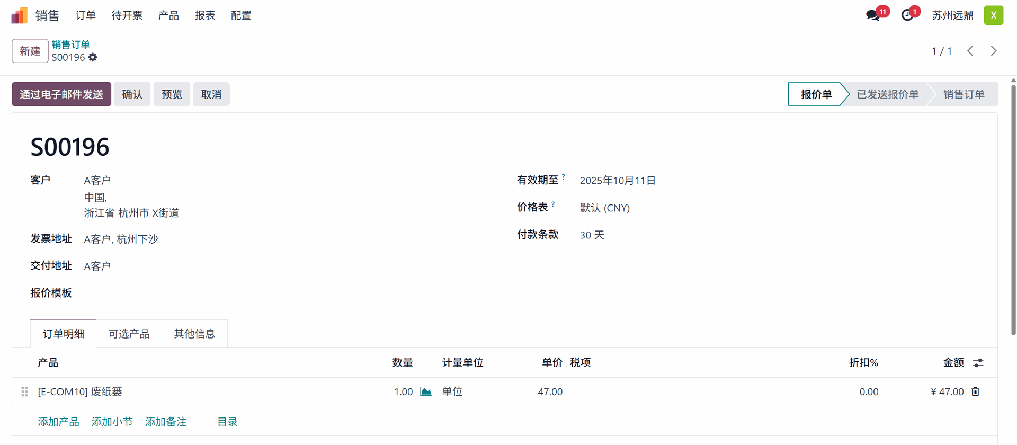Screen dimensions: 1017x445
Task: Go to next record arrow
Action: 994,51
